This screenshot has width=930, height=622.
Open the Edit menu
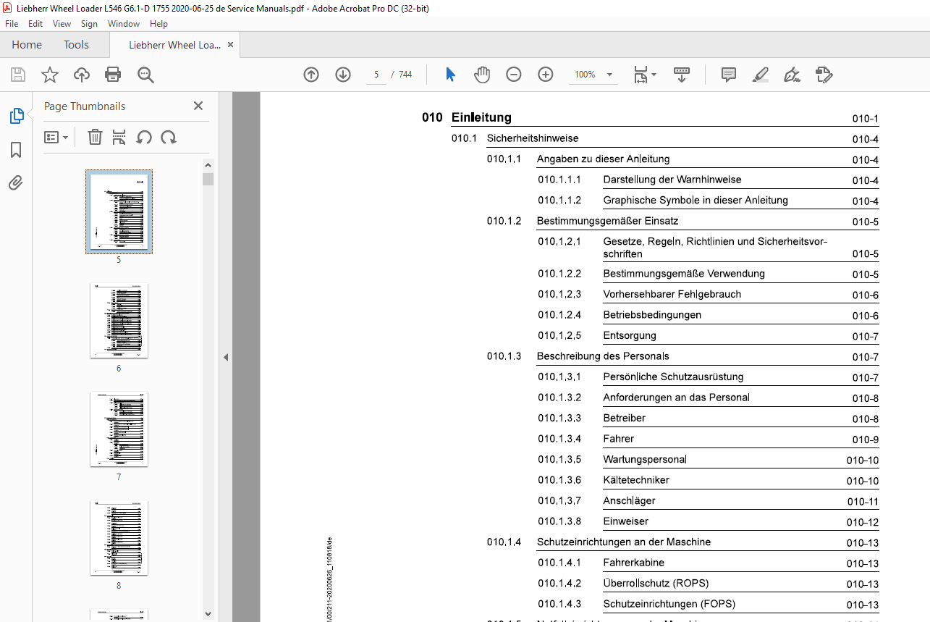pos(35,24)
